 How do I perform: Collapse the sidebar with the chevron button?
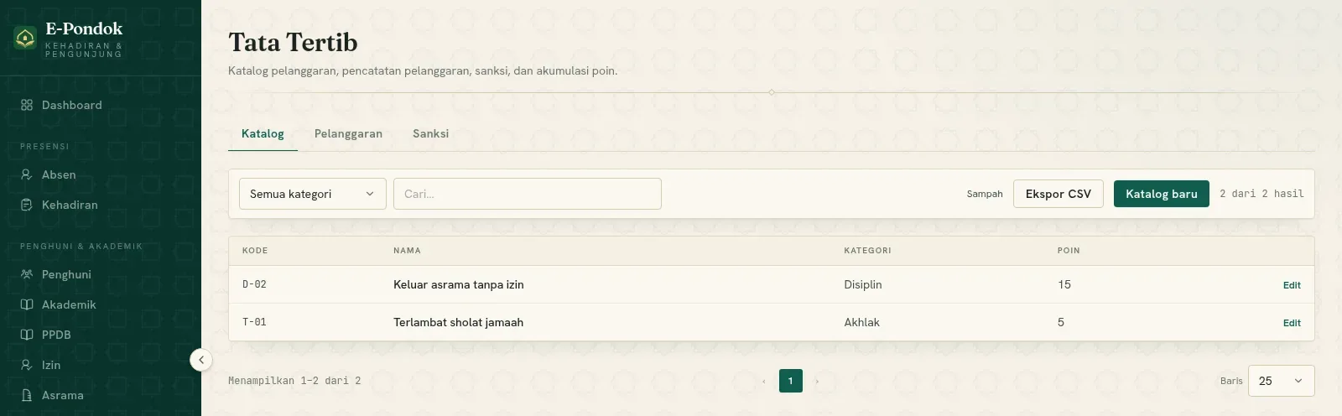(x=201, y=360)
